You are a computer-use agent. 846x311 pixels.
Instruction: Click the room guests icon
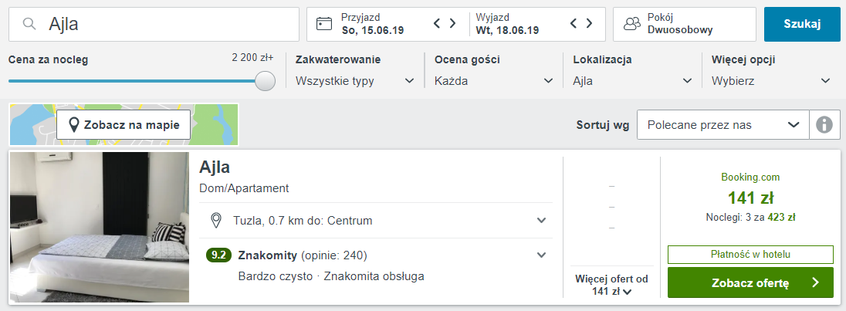tap(632, 24)
